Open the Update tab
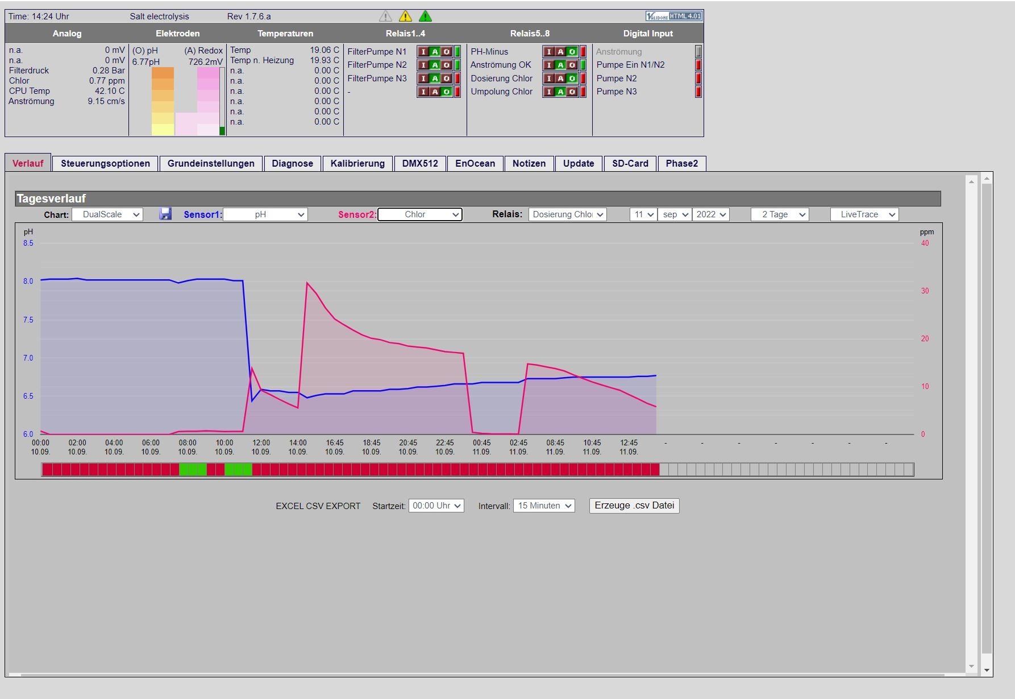Viewport: 1015px width, 699px height. (579, 163)
